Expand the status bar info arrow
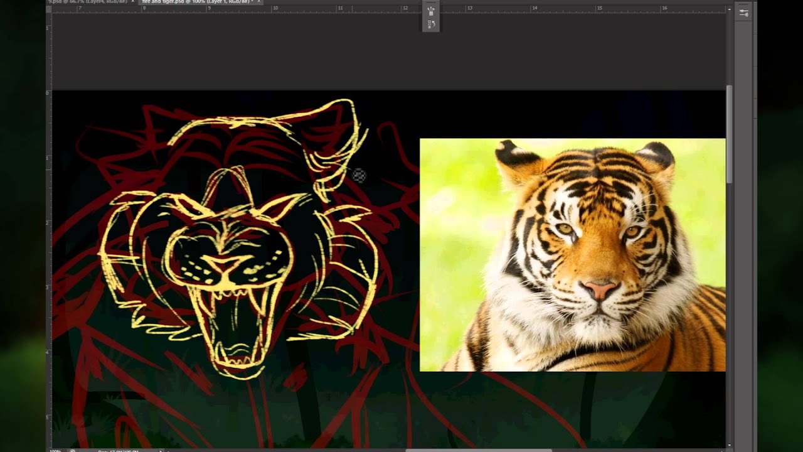This screenshot has height=452, width=803. (162, 450)
